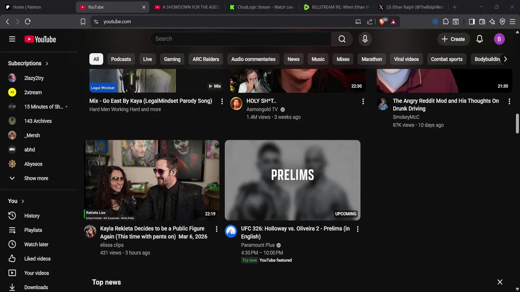Screen dimensions: 520x292
Task: Open the Kayla Rekieta video thumbnail
Action: click(152, 180)
